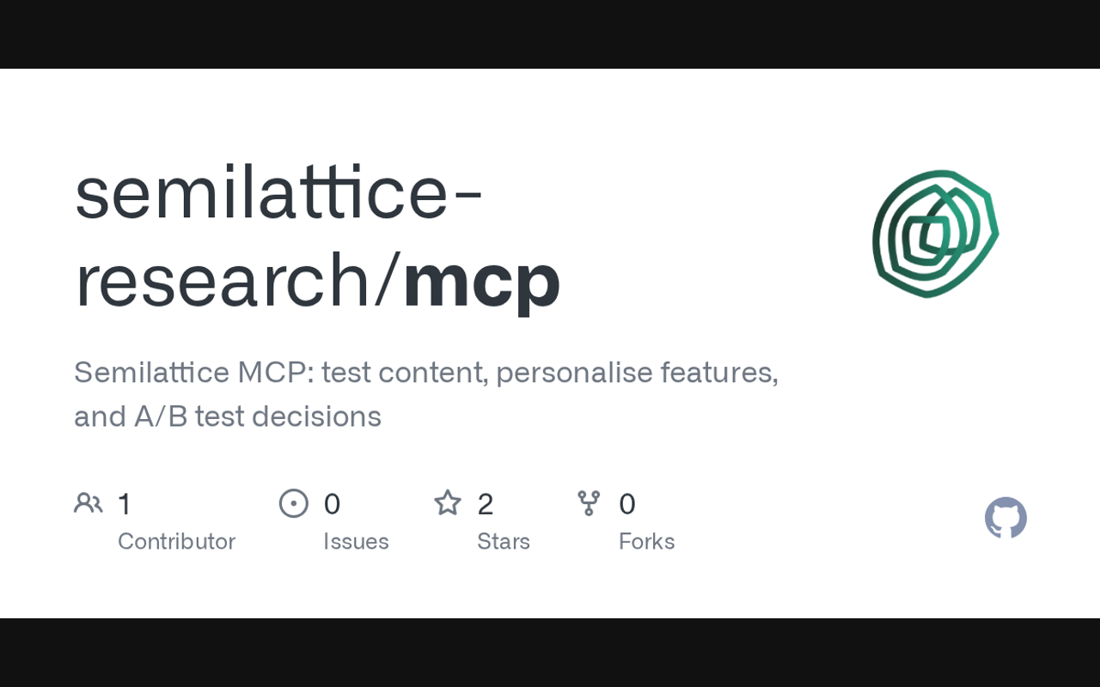The width and height of the screenshot is (1100, 687).
Task: Click the star icon
Action: (448, 503)
